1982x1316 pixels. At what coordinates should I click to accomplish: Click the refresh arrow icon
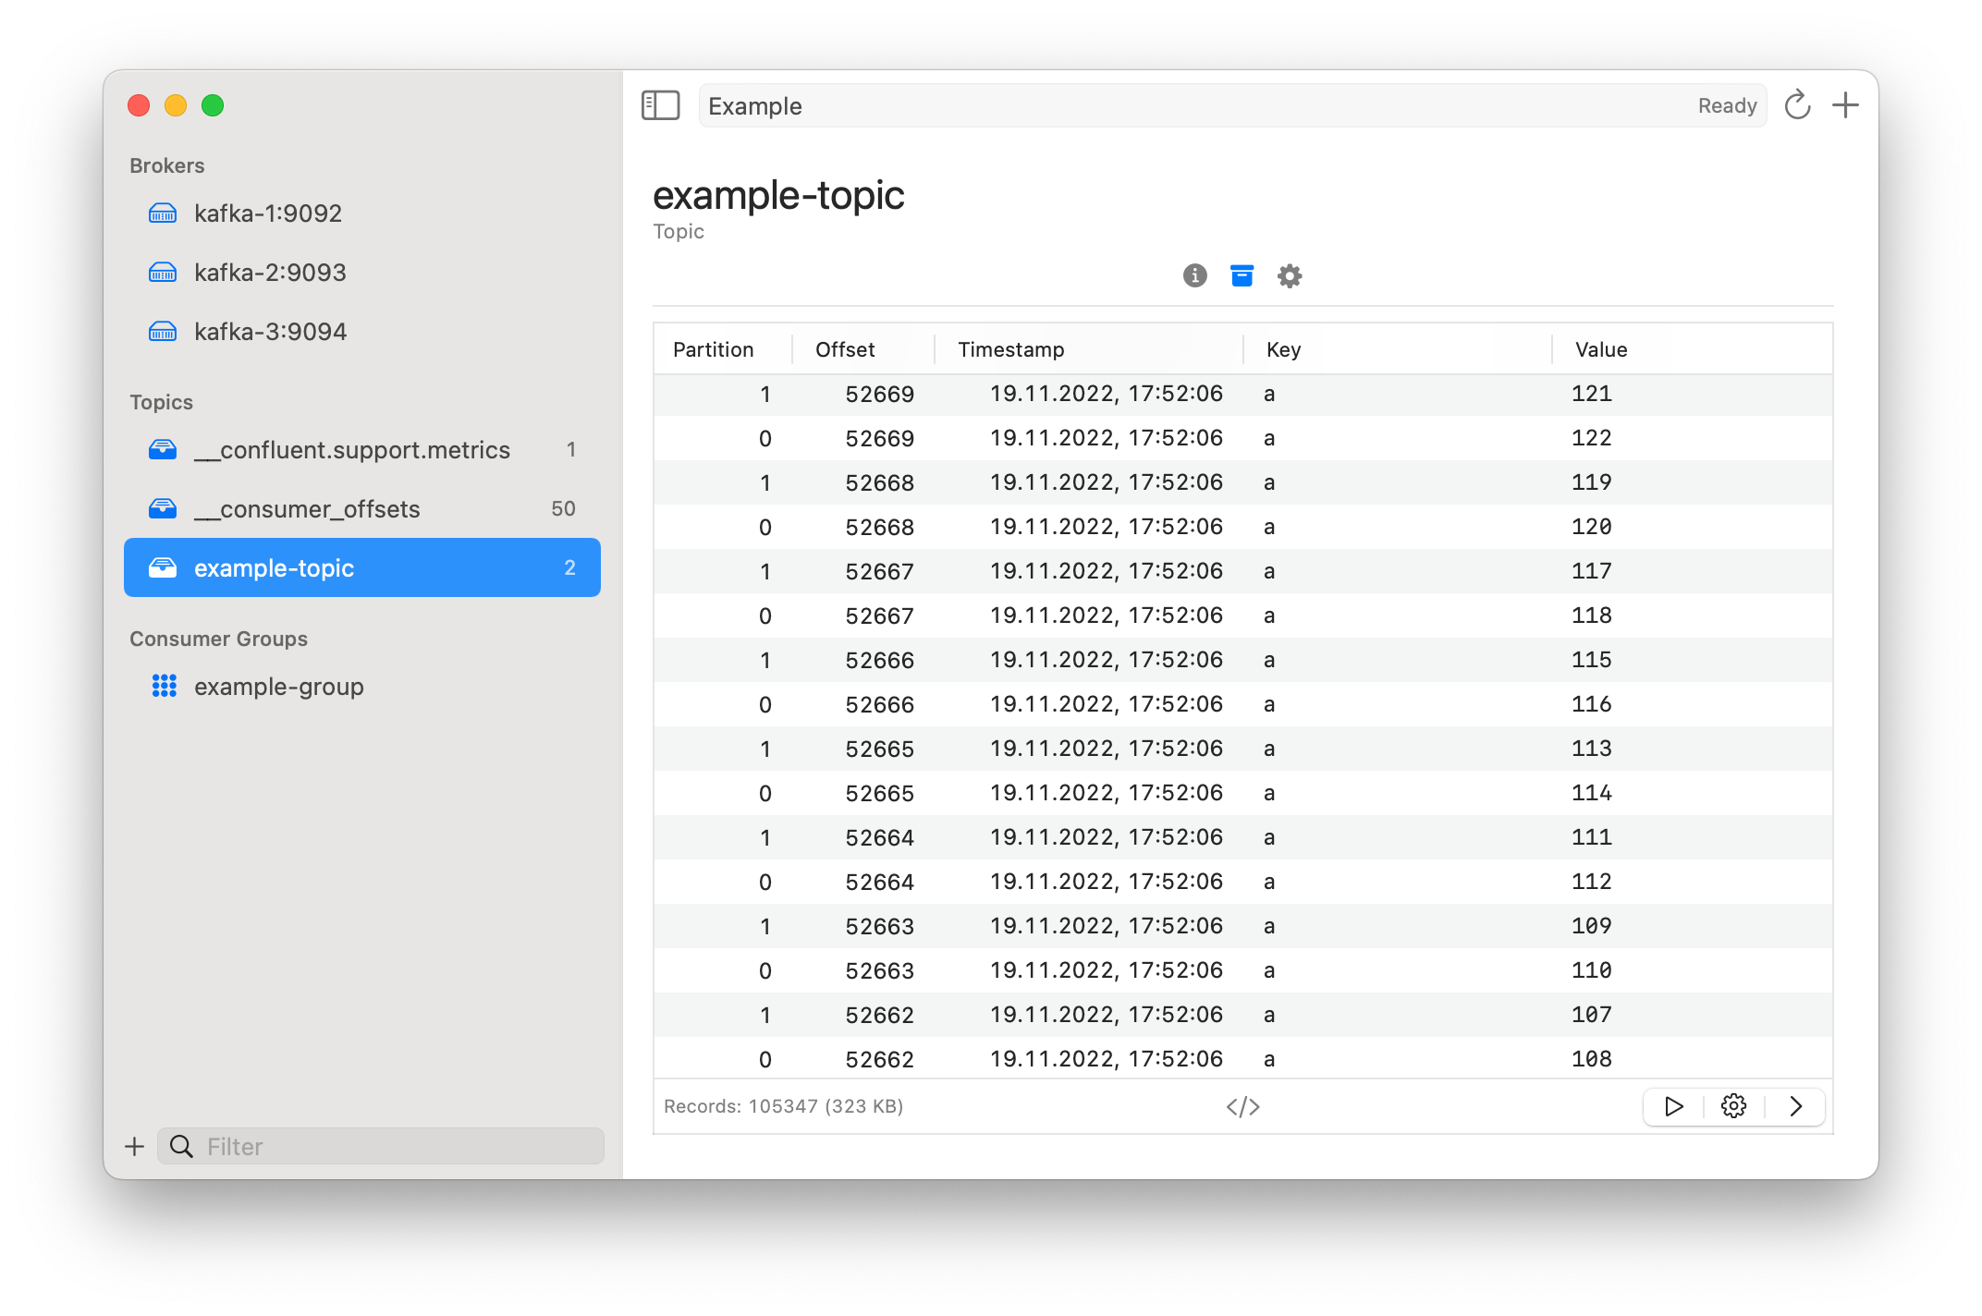point(1797,105)
